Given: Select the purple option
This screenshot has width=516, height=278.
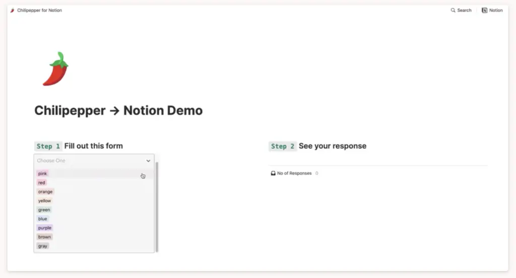Looking at the screenshot, I should 45,228.
